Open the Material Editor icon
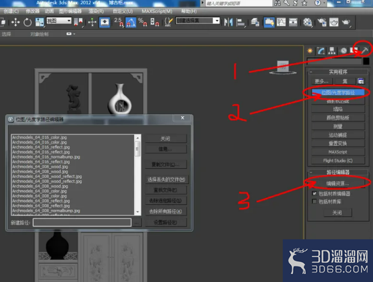373x282 pixels. pos(307,22)
